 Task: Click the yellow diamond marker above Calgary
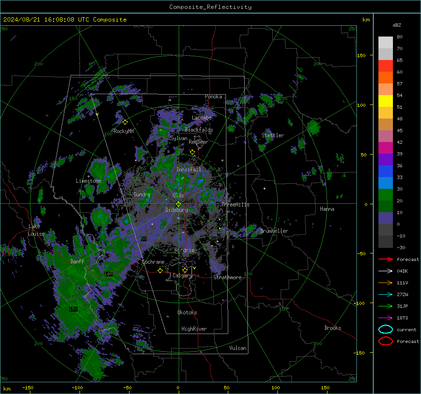pos(185,270)
